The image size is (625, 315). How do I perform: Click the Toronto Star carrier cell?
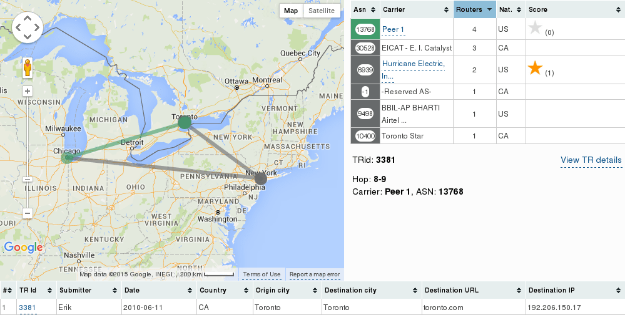coord(417,136)
